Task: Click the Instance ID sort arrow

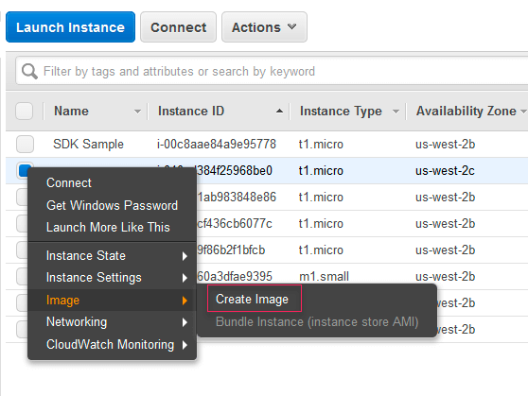Action: (279, 111)
